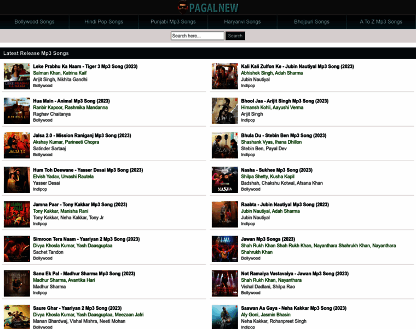Open Kali Kali Zulfon Ke cover thumbnail
This screenshot has width=416, height=329.
[225, 76]
